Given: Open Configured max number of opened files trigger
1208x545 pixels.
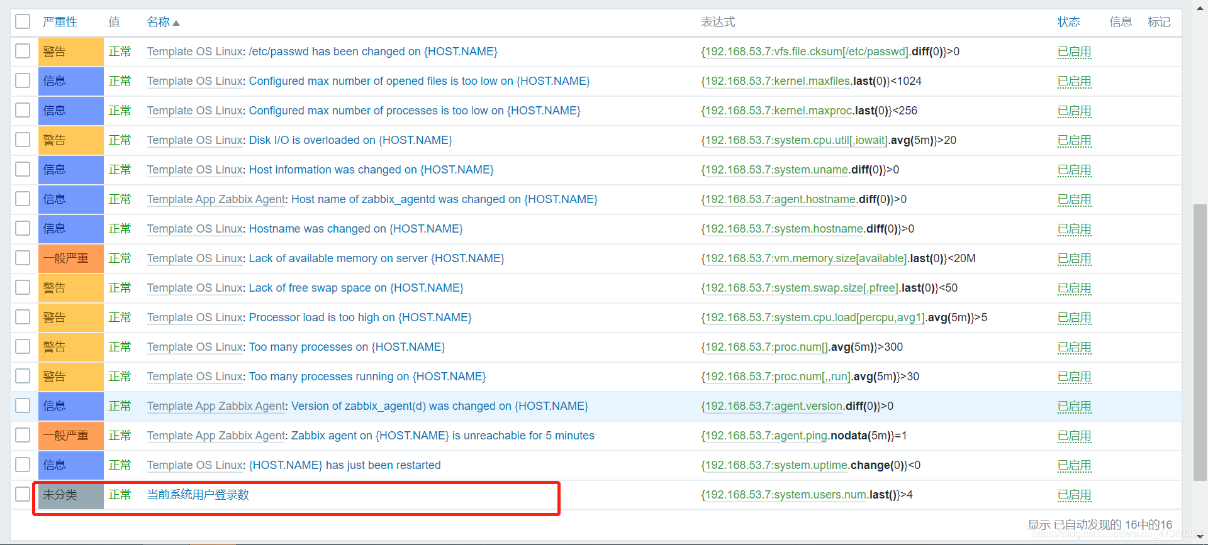Looking at the screenshot, I should pos(419,81).
